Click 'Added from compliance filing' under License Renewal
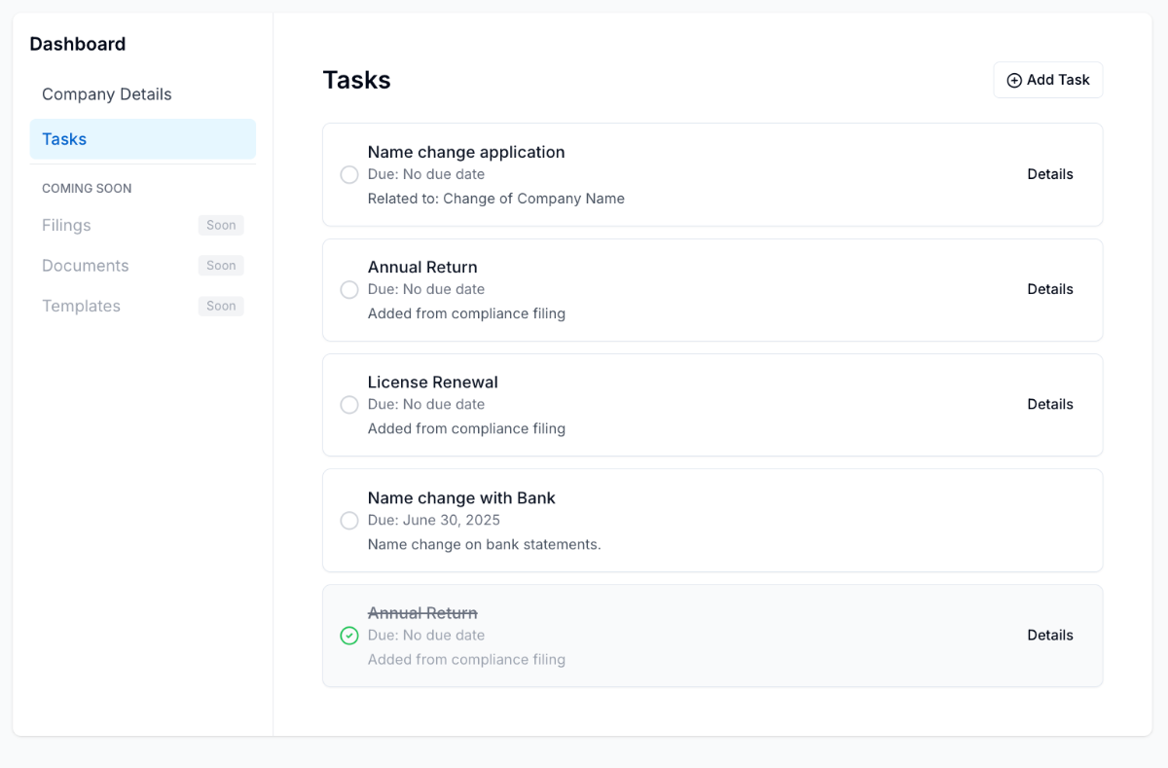1168x768 pixels. click(466, 428)
